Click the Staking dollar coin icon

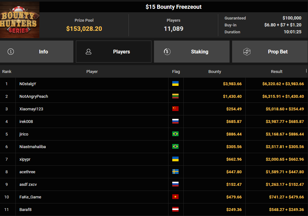(x=167, y=52)
